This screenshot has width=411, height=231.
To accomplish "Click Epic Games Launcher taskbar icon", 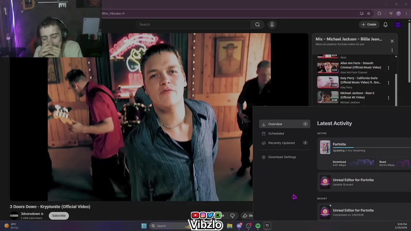I will [x=267, y=226].
